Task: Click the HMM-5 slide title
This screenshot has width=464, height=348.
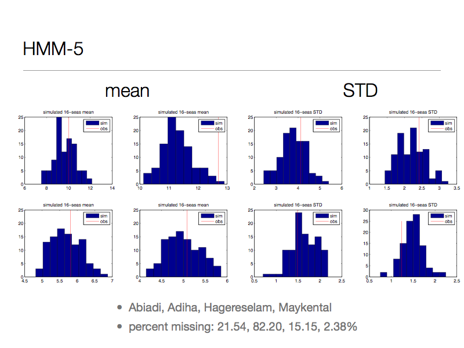Action: coord(53,49)
